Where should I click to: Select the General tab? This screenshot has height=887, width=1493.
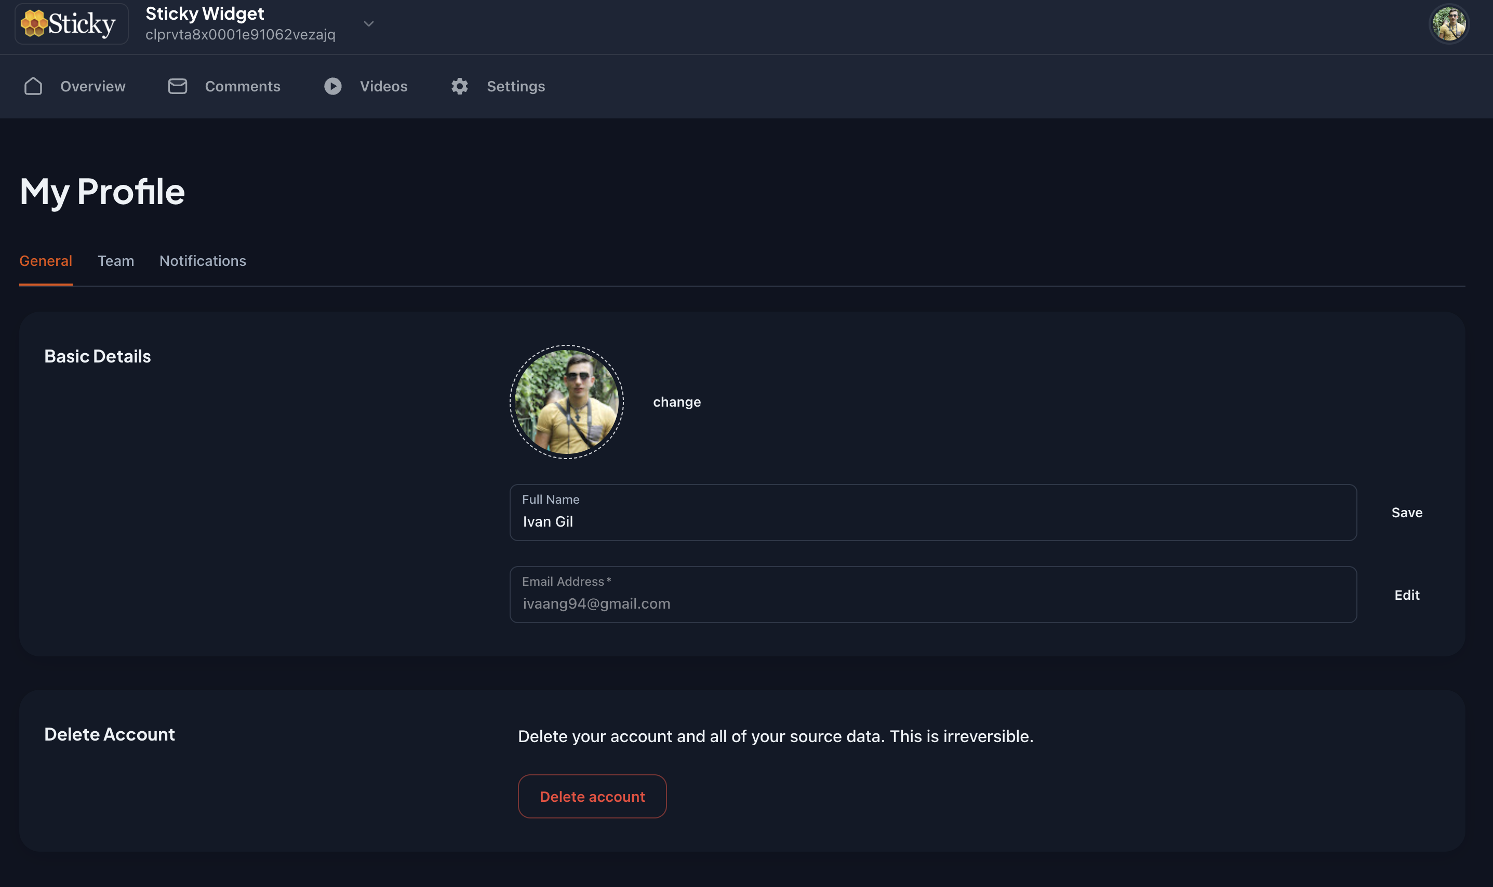(x=45, y=261)
